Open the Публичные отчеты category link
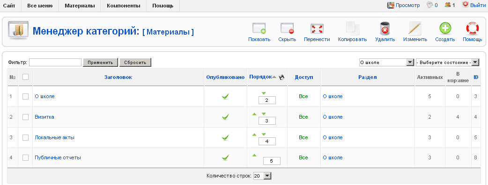Image resolution: width=488 pixels, height=185 pixels. click(x=58, y=158)
